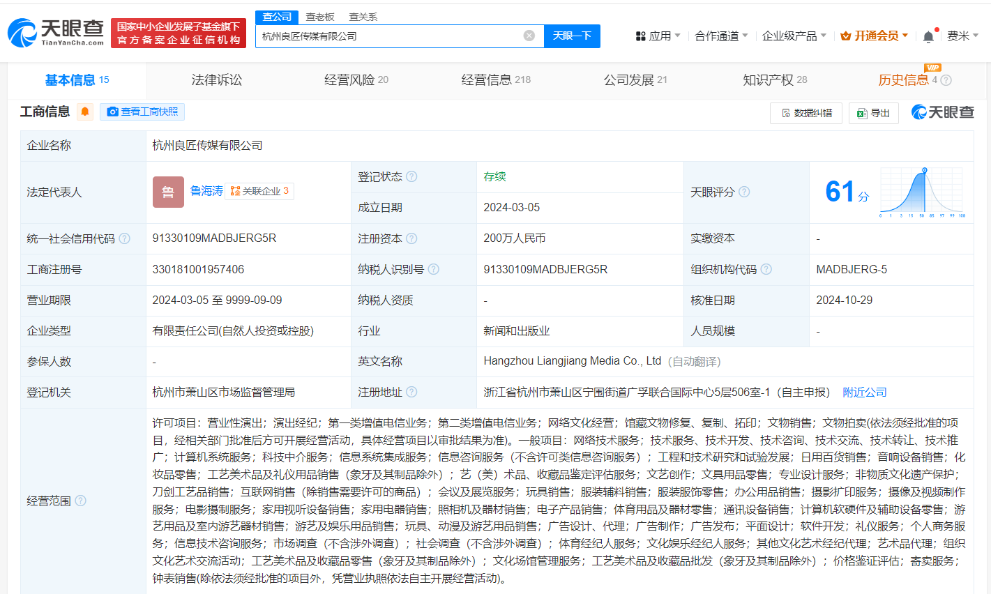Click help icon beside 统一社会信用代码

[x=124, y=238]
